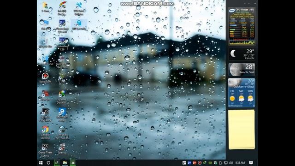Open the red icon shortcut below Bandicam
This screenshot has height=166, width=295.
coord(45,95)
